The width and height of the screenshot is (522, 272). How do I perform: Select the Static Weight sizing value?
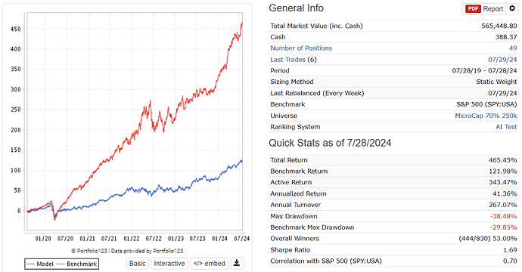point(496,82)
